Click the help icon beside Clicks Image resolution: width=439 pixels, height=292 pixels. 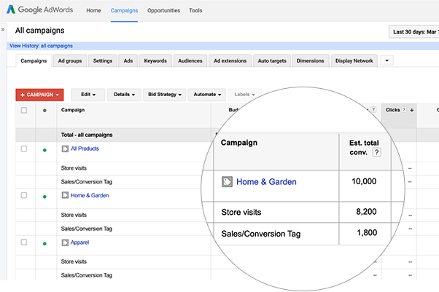coord(404,110)
